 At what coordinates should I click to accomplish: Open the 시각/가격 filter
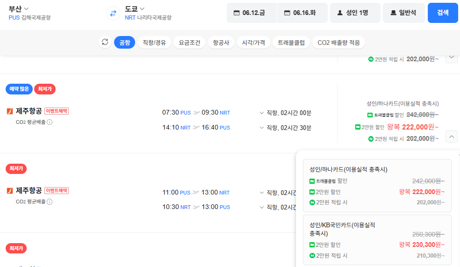253,43
